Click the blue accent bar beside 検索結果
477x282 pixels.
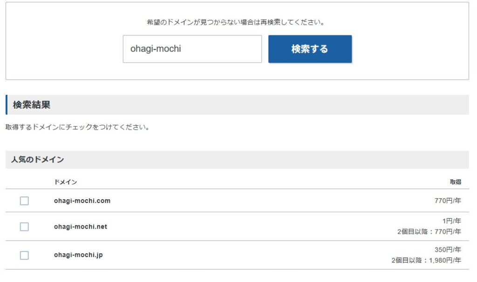pos(7,105)
